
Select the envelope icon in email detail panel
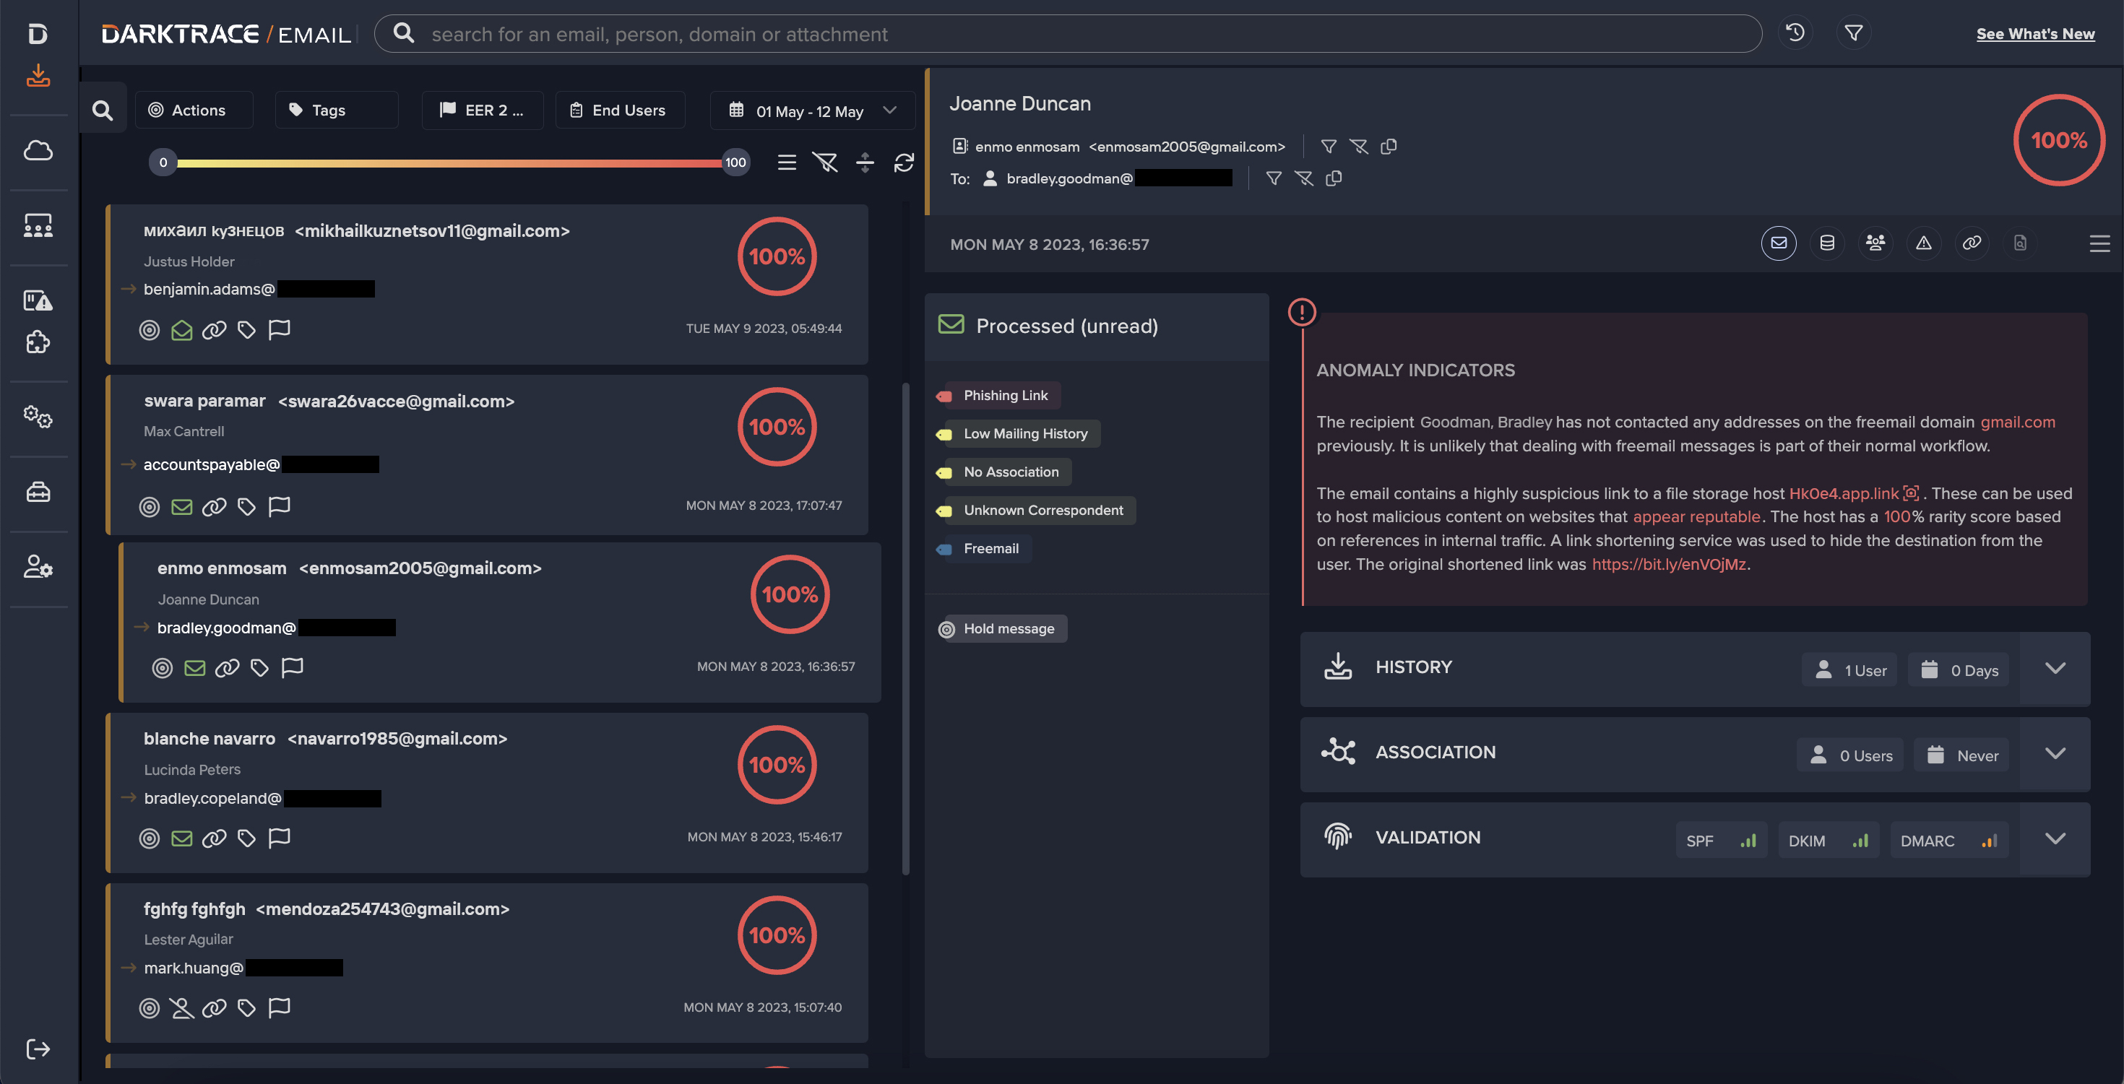tap(1779, 243)
